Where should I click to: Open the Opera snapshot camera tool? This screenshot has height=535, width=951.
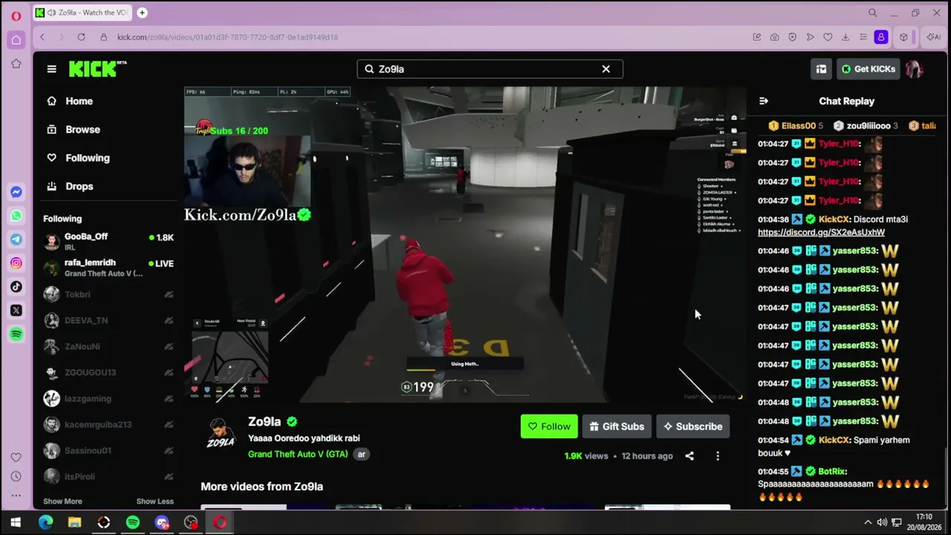click(x=774, y=37)
